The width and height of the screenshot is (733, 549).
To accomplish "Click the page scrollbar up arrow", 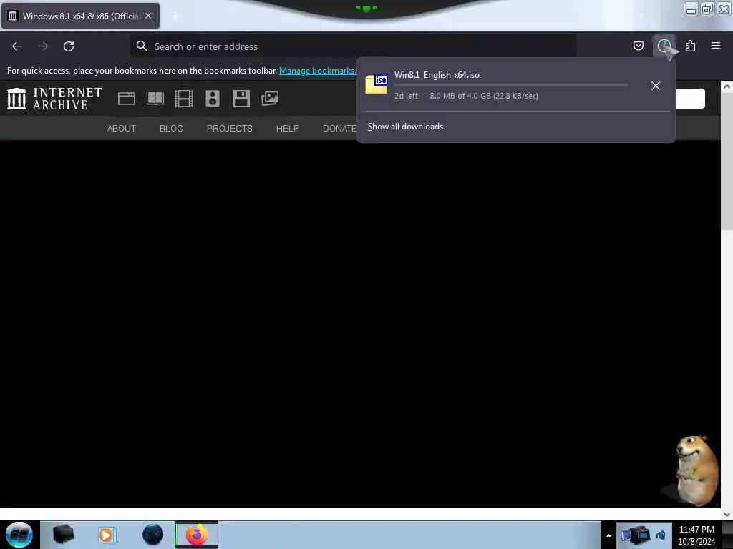I will pyautogui.click(x=727, y=86).
